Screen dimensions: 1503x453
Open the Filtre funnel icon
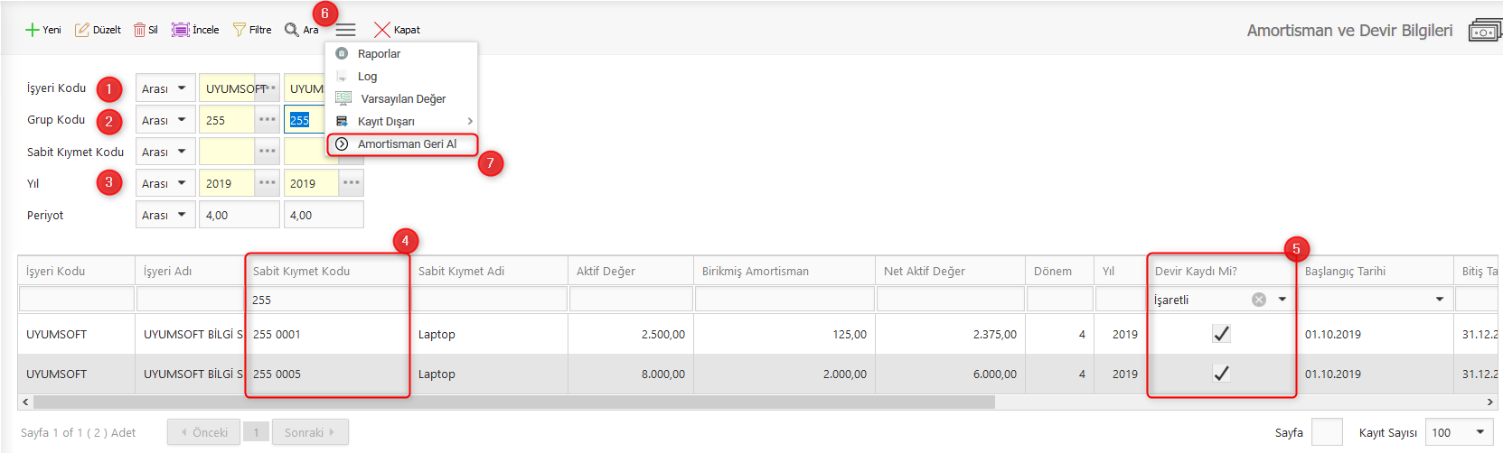[240, 30]
